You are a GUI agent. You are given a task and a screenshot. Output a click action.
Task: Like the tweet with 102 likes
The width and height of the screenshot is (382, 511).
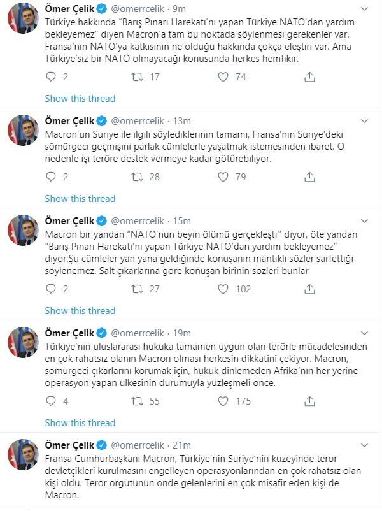223,289
